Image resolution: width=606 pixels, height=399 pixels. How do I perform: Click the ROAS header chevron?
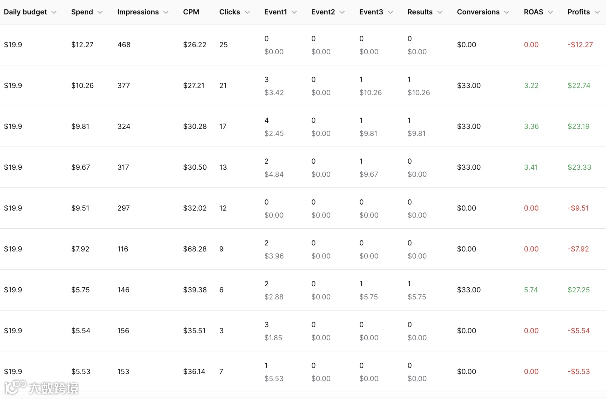(x=550, y=12)
